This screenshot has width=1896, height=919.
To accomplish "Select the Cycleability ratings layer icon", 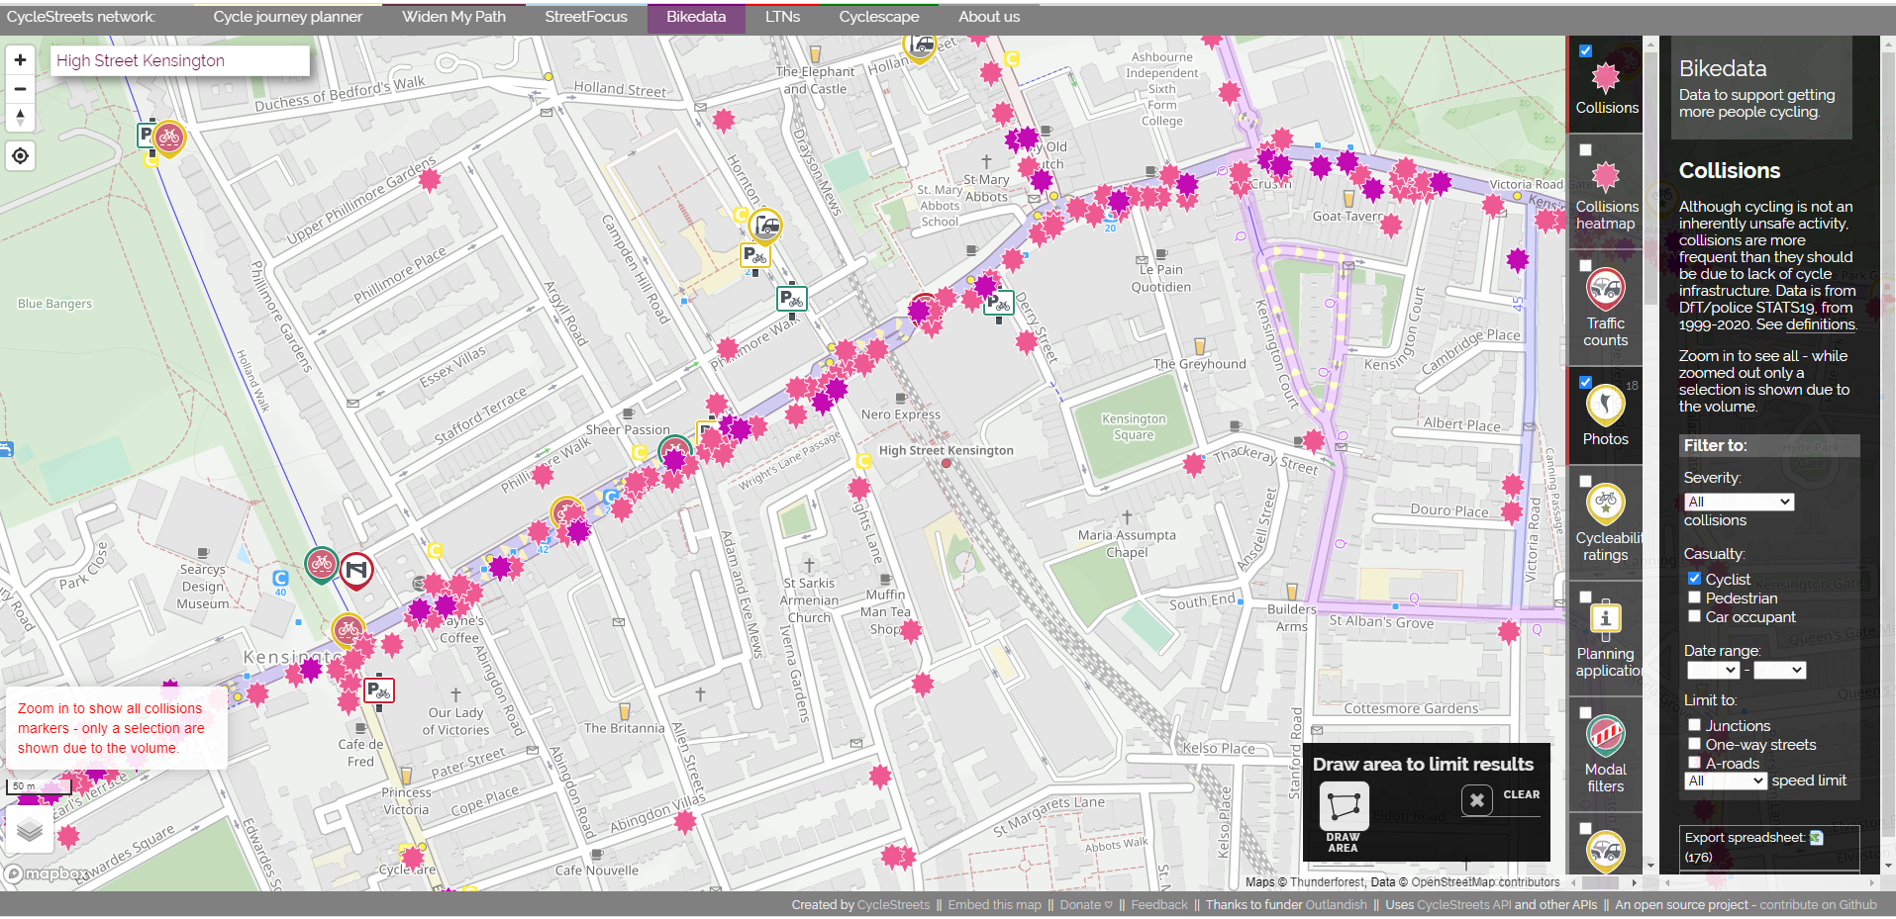I will pyautogui.click(x=1605, y=504).
